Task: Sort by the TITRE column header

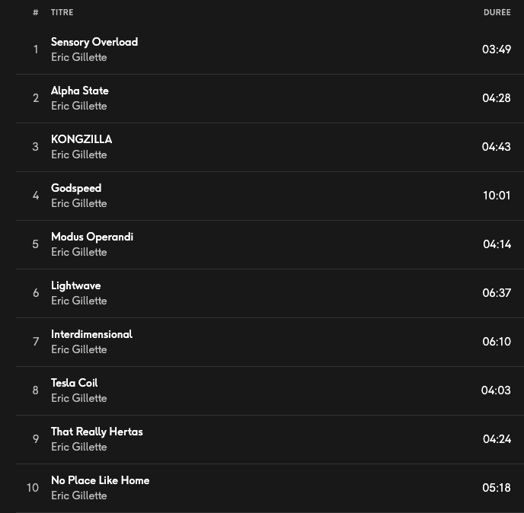Action: [x=62, y=12]
